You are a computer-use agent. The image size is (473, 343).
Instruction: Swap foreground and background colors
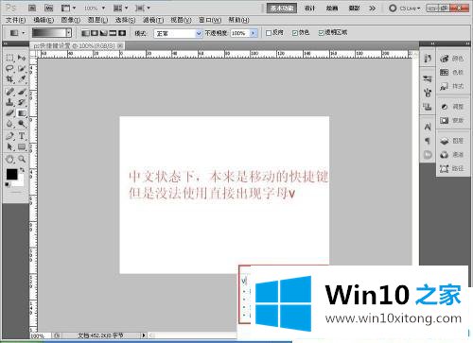(x=22, y=170)
